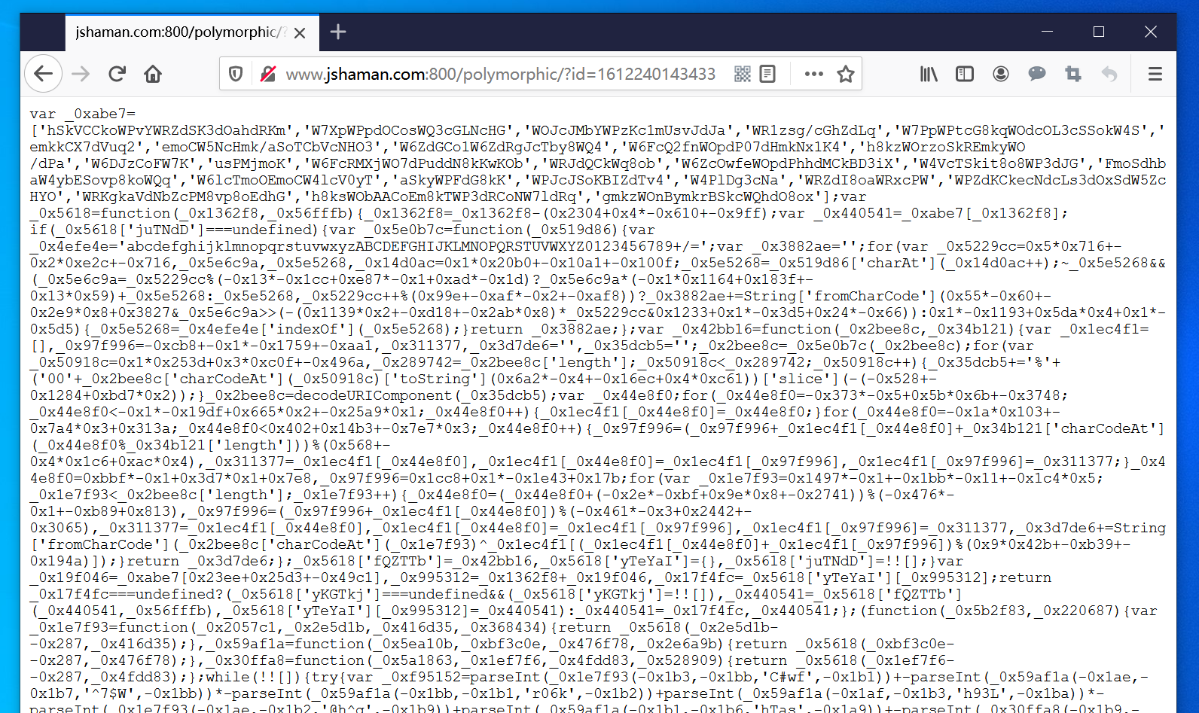Toggle reader view for this page
Image resolution: width=1199 pixels, height=713 pixels.
coord(767,74)
